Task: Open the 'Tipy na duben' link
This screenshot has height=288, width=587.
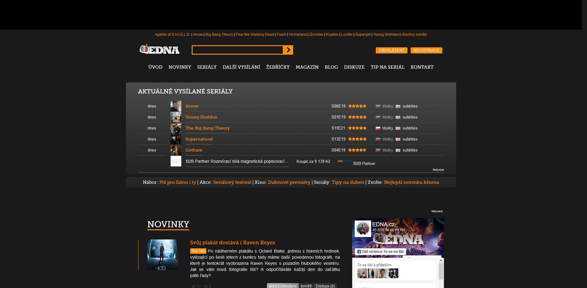Action: click(x=348, y=182)
